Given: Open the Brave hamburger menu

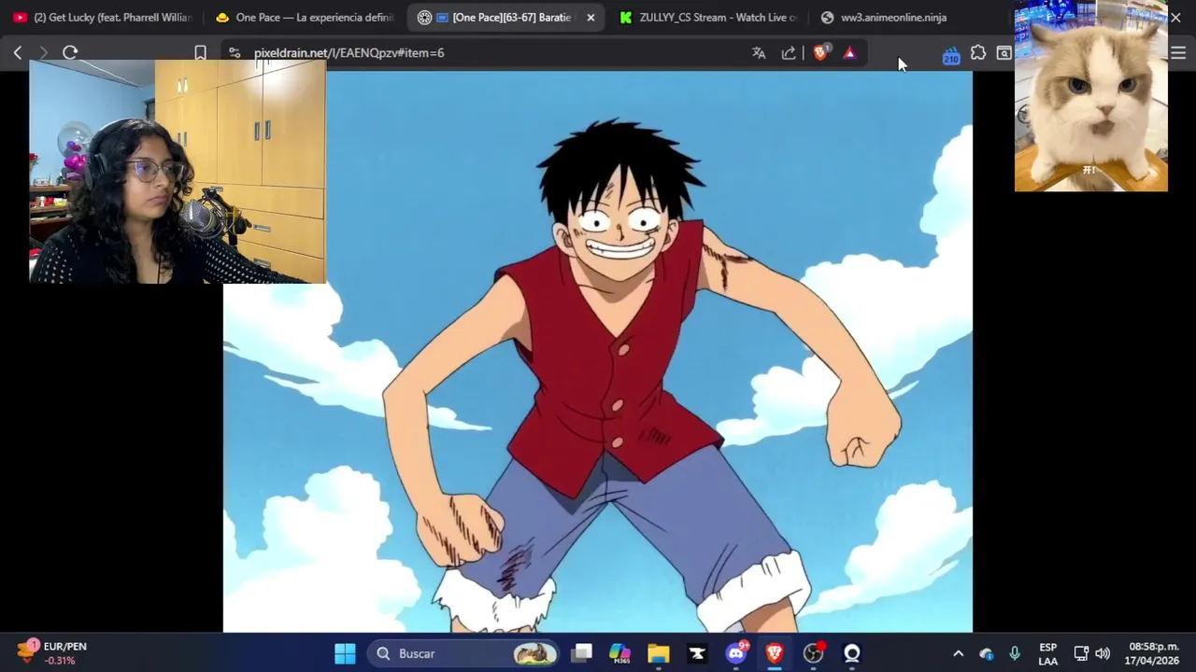Looking at the screenshot, I should tap(1178, 53).
